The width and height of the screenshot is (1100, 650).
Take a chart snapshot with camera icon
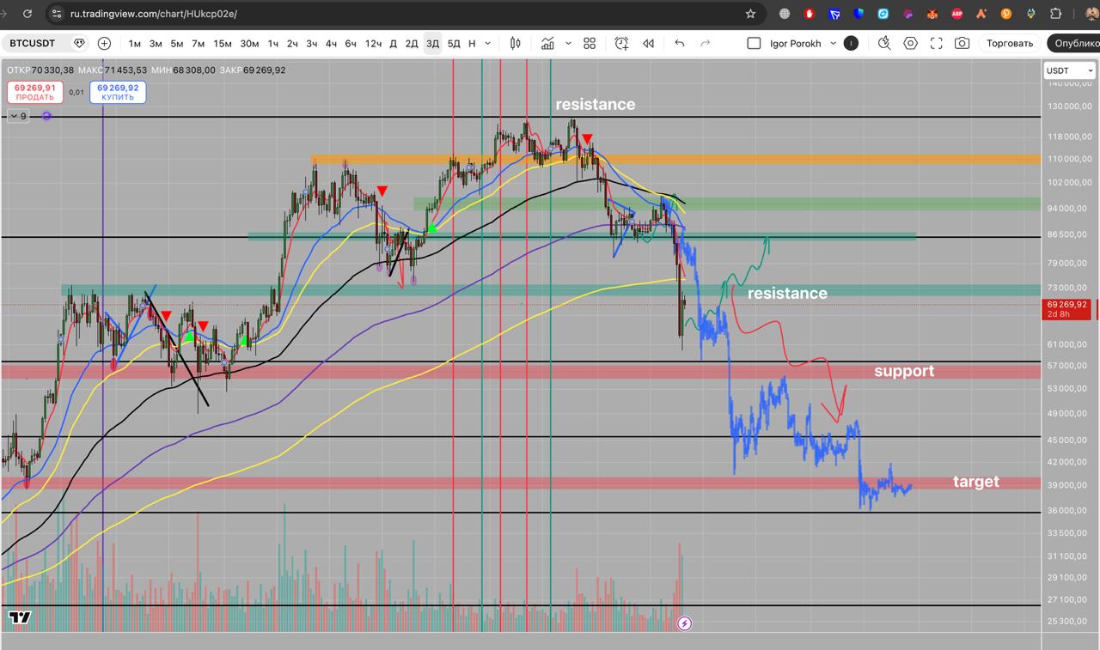pos(962,44)
